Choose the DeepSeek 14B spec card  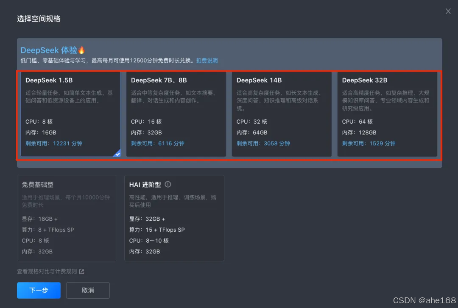click(x=282, y=114)
